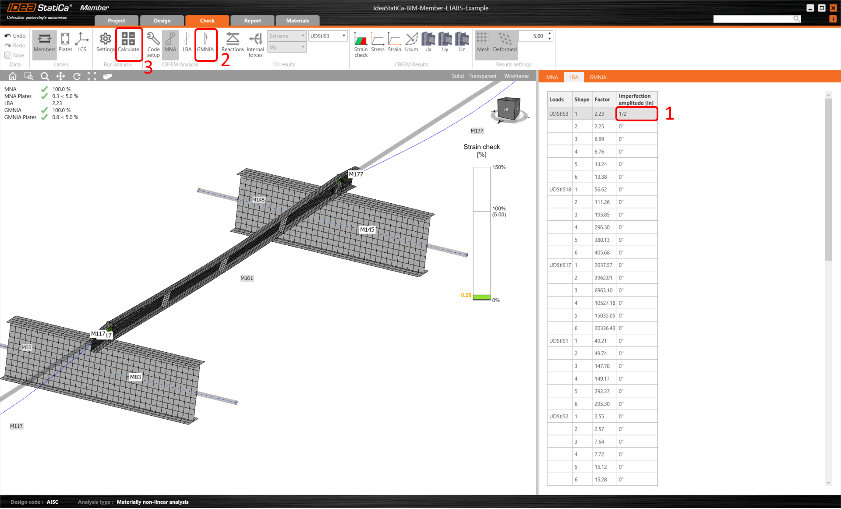Click the imperfection amplitude 1/2 field
The width and height of the screenshot is (841, 509).
(636, 114)
